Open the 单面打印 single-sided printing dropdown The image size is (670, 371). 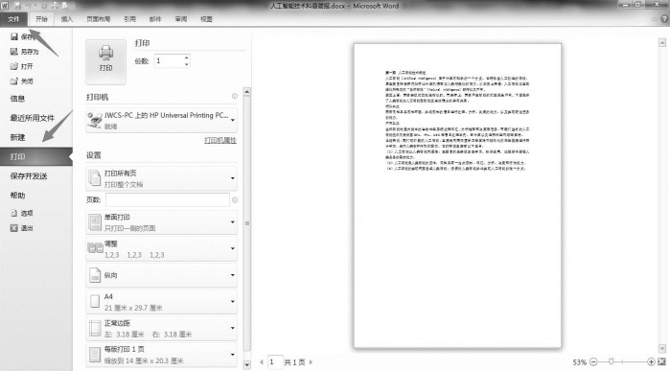point(162,222)
